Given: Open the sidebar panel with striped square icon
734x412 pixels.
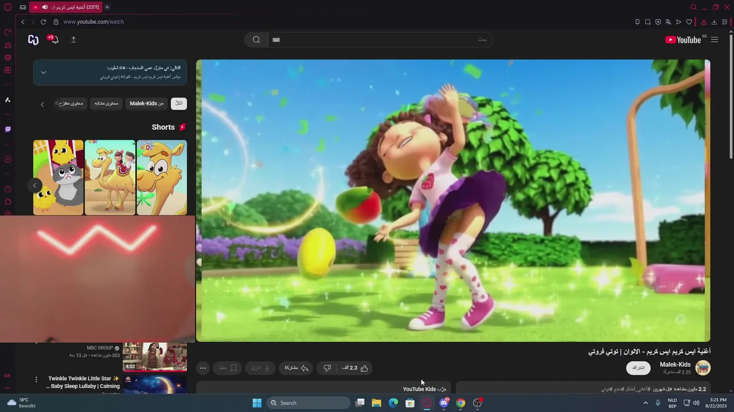Looking at the screenshot, I should 8,58.
